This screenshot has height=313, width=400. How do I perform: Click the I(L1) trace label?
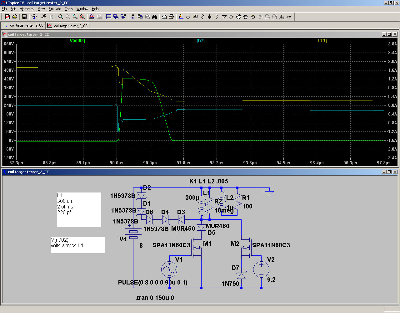322,41
